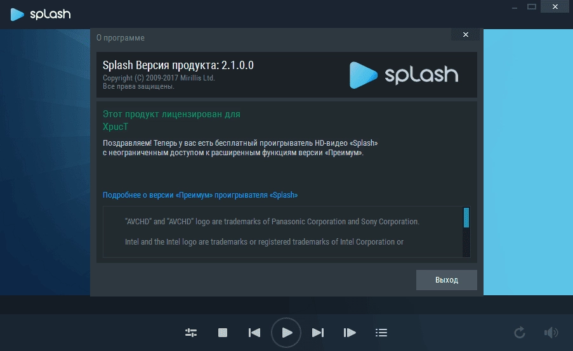The width and height of the screenshot is (573, 351).
Task: Click the Этот продукт лицензирован для heading
Action: point(171,114)
